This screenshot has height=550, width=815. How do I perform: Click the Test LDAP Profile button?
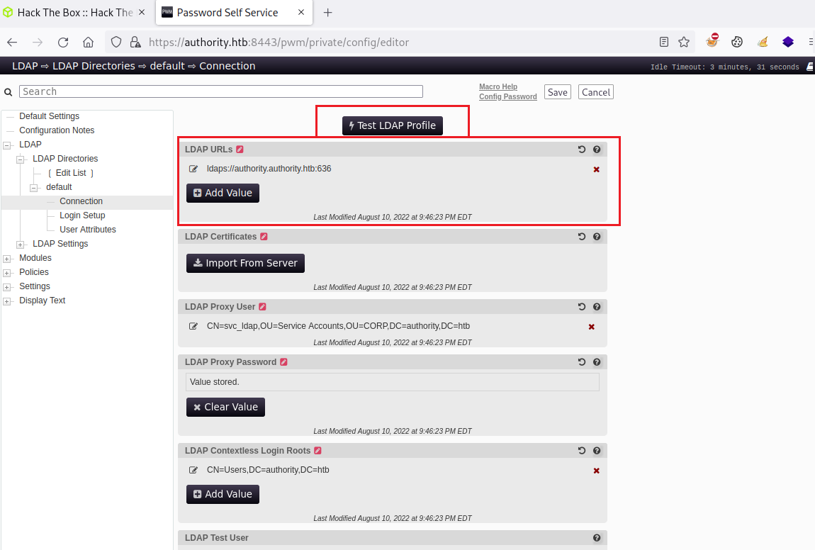[x=392, y=125]
